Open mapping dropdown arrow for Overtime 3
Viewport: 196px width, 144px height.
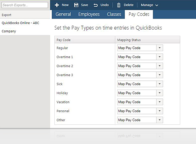click(x=160, y=75)
